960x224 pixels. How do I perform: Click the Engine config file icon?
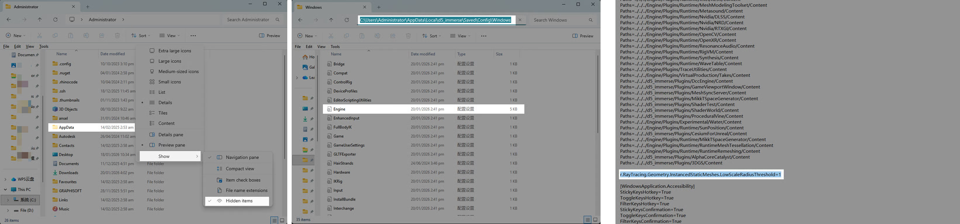[x=329, y=109]
